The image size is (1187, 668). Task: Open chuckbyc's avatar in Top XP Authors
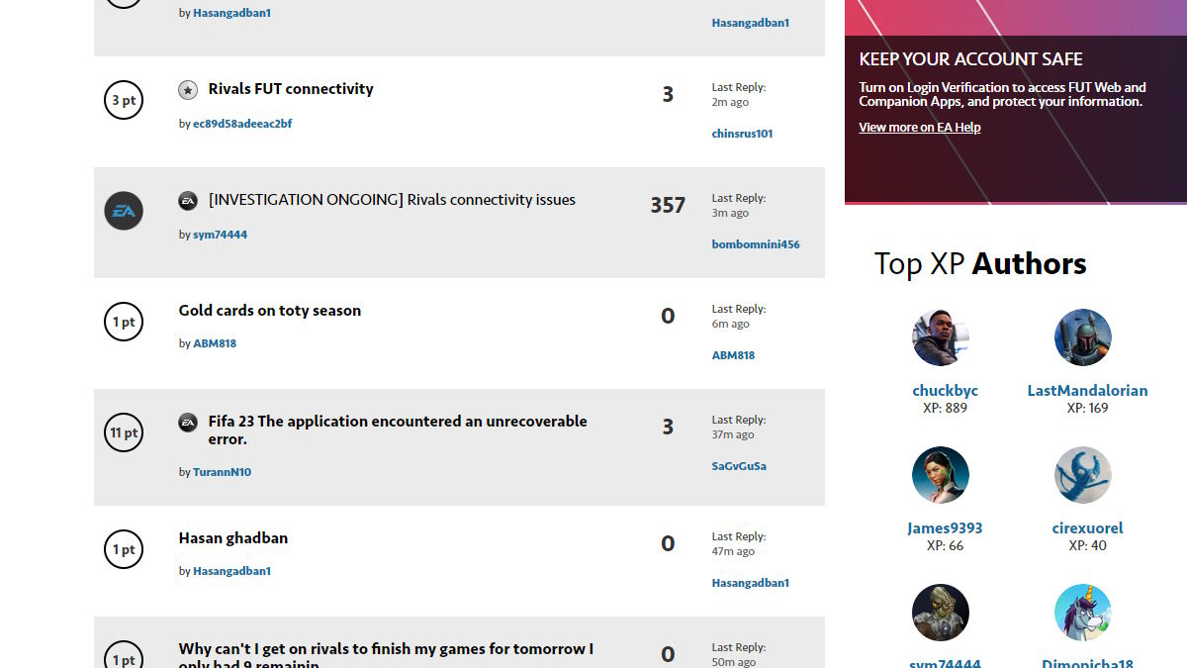[x=940, y=337]
